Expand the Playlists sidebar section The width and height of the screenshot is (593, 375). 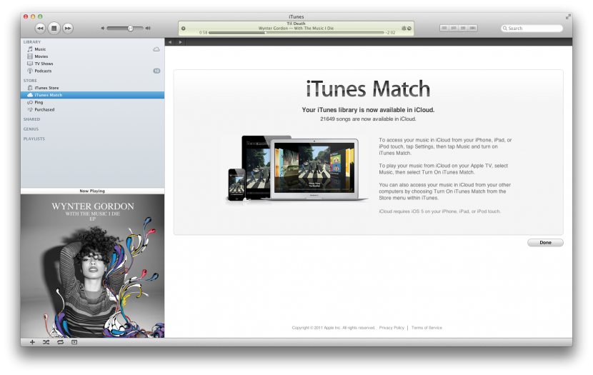(x=34, y=139)
